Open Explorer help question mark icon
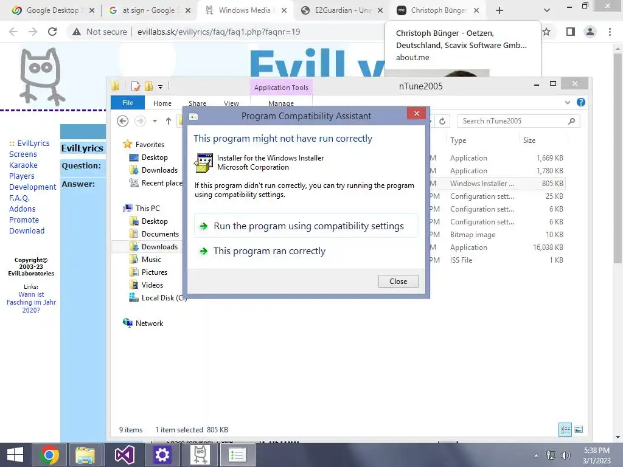 [581, 102]
